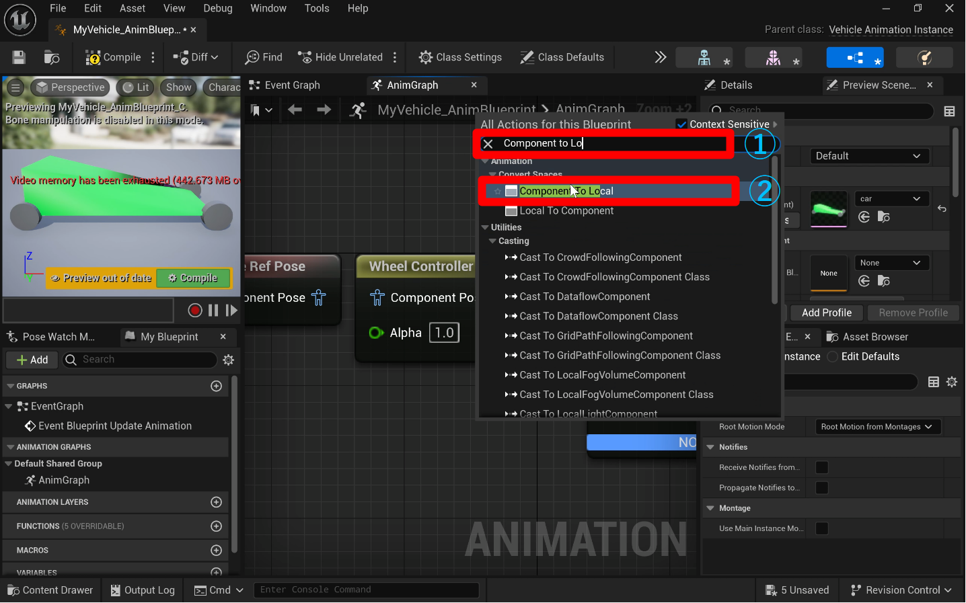Add a new macro with plus icon

point(217,551)
